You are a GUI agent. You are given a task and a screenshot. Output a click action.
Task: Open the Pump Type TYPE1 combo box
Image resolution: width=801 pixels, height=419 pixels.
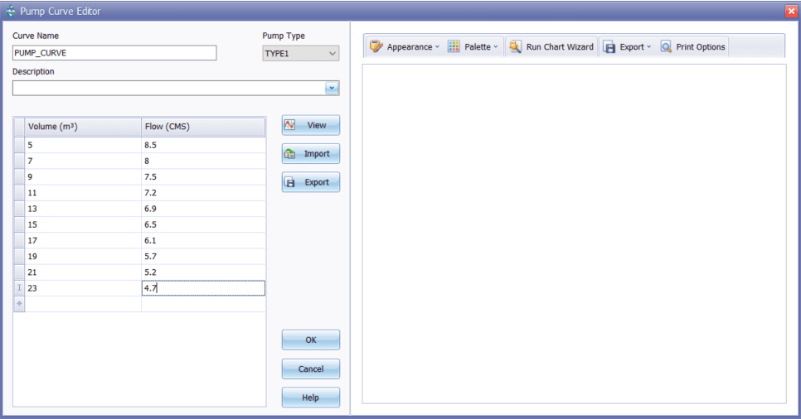(301, 53)
